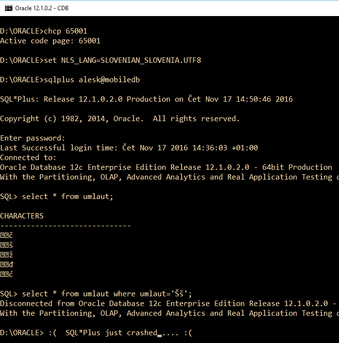Click the 'Active code page: 65001' output
339x343 pixels.
tap(50, 41)
